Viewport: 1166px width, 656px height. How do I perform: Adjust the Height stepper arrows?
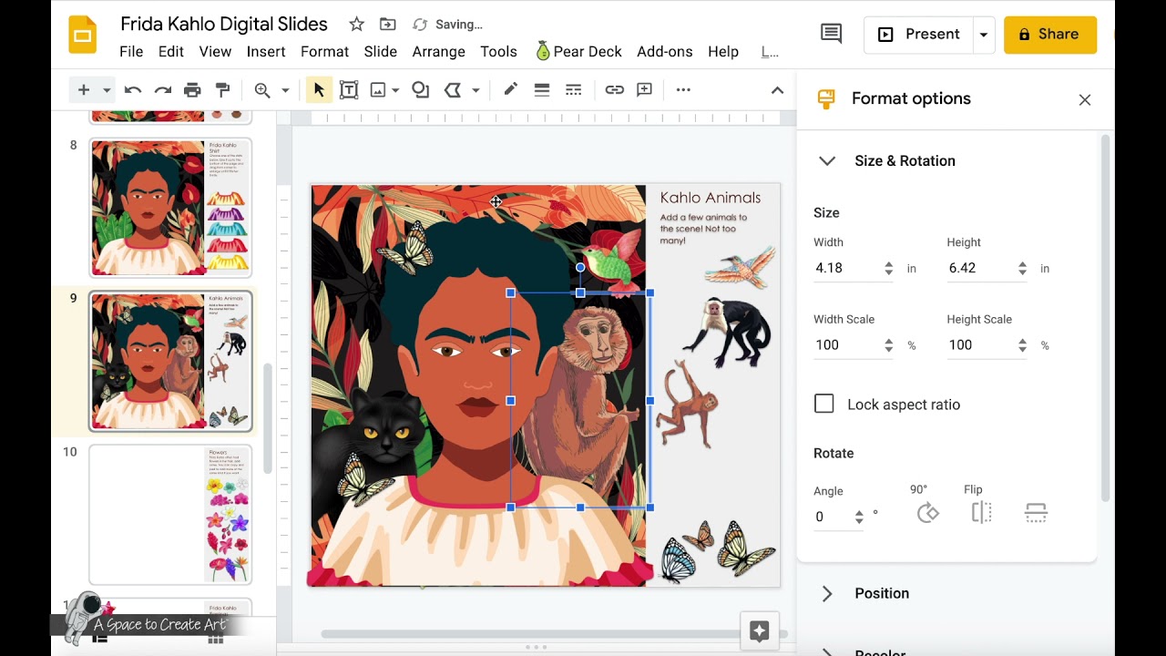tap(1022, 269)
